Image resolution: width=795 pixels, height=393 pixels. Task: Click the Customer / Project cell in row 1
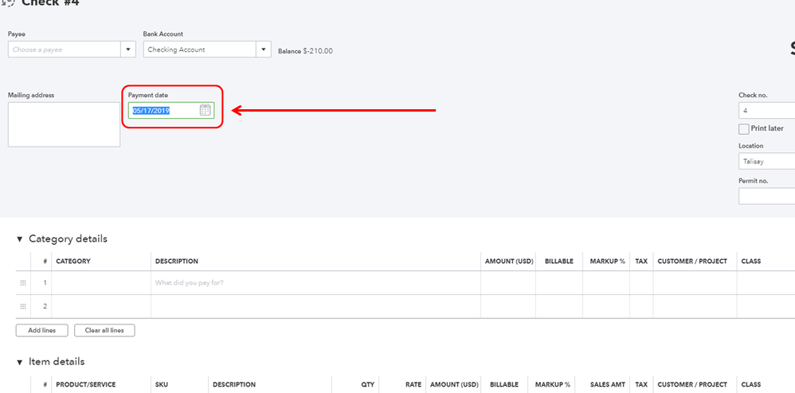tap(695, 283)
